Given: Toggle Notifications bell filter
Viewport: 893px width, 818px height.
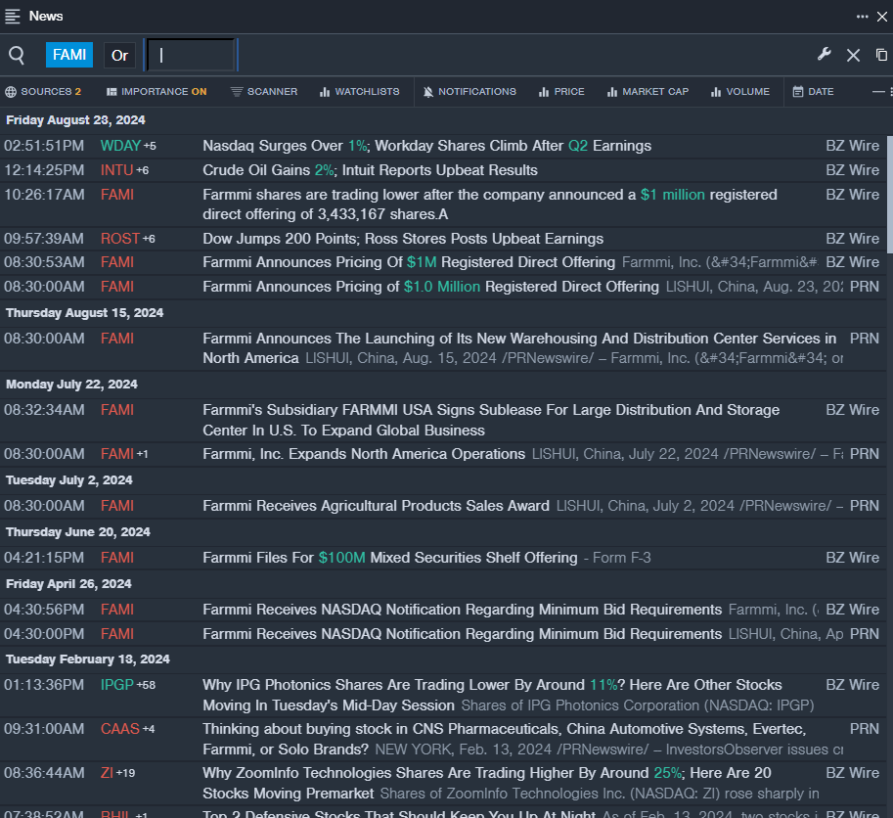Looking at the screenshot, I should (x=469, y=92).
